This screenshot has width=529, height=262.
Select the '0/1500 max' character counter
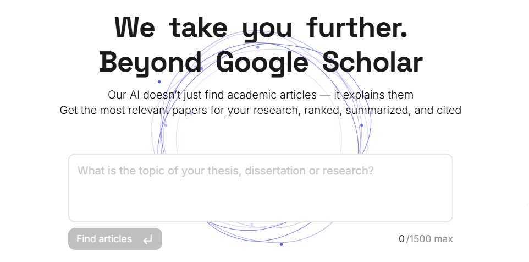[426, 239]
